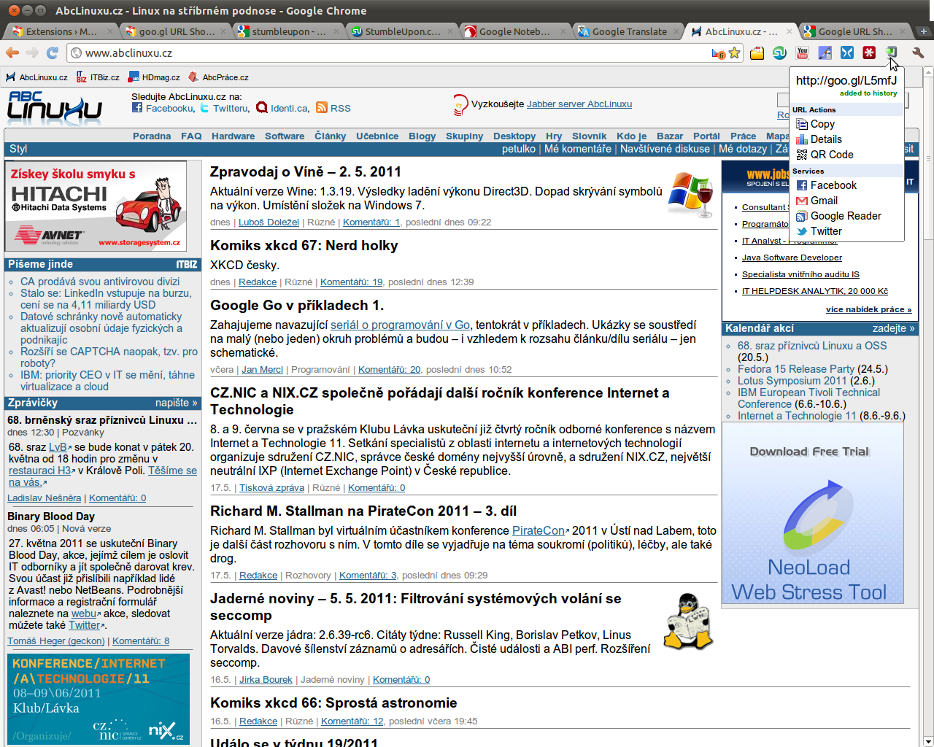Switch to the Google Translate tab

coord(629,31)
